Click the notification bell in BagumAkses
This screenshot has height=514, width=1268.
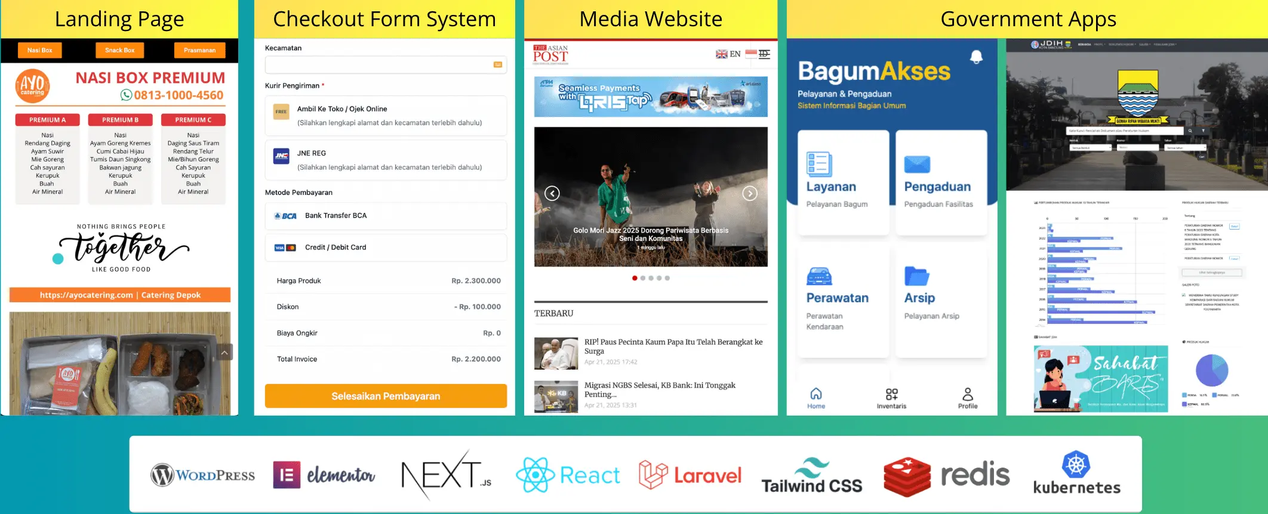(x=976, y=57)
